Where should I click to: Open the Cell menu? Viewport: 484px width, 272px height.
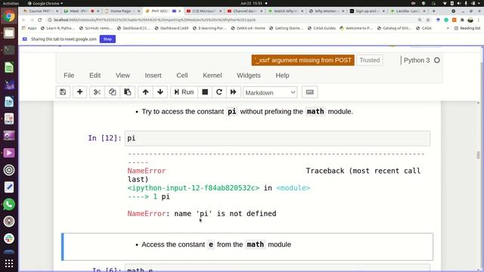pyautogui.click(x=182, y=76)
